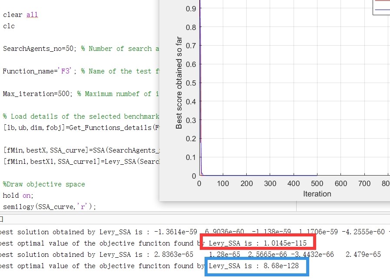
Task: Click the 'Max_iteration=500;' assignment
Action: 37,94
